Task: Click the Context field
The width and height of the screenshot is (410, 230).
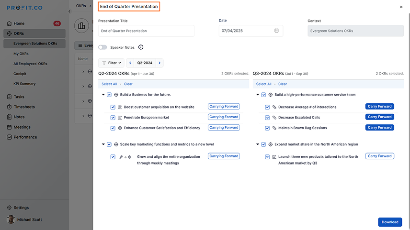Action: (x=355, y=31)
